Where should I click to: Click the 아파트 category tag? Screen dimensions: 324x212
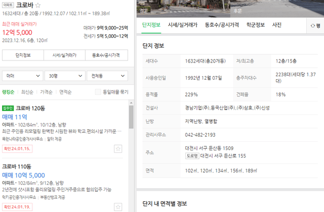[x=8, y=5]
